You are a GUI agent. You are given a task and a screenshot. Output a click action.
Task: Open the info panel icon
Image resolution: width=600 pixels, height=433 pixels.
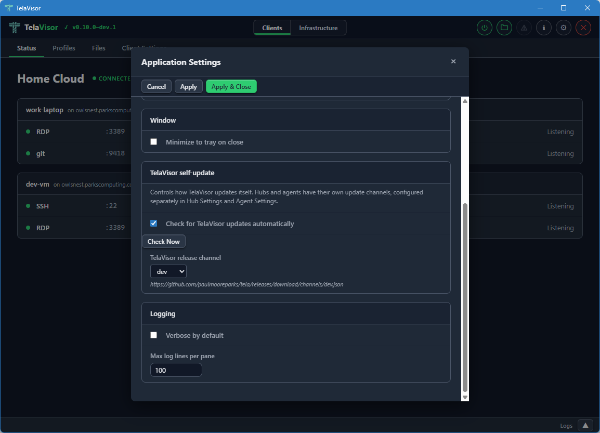click(543, 27)
